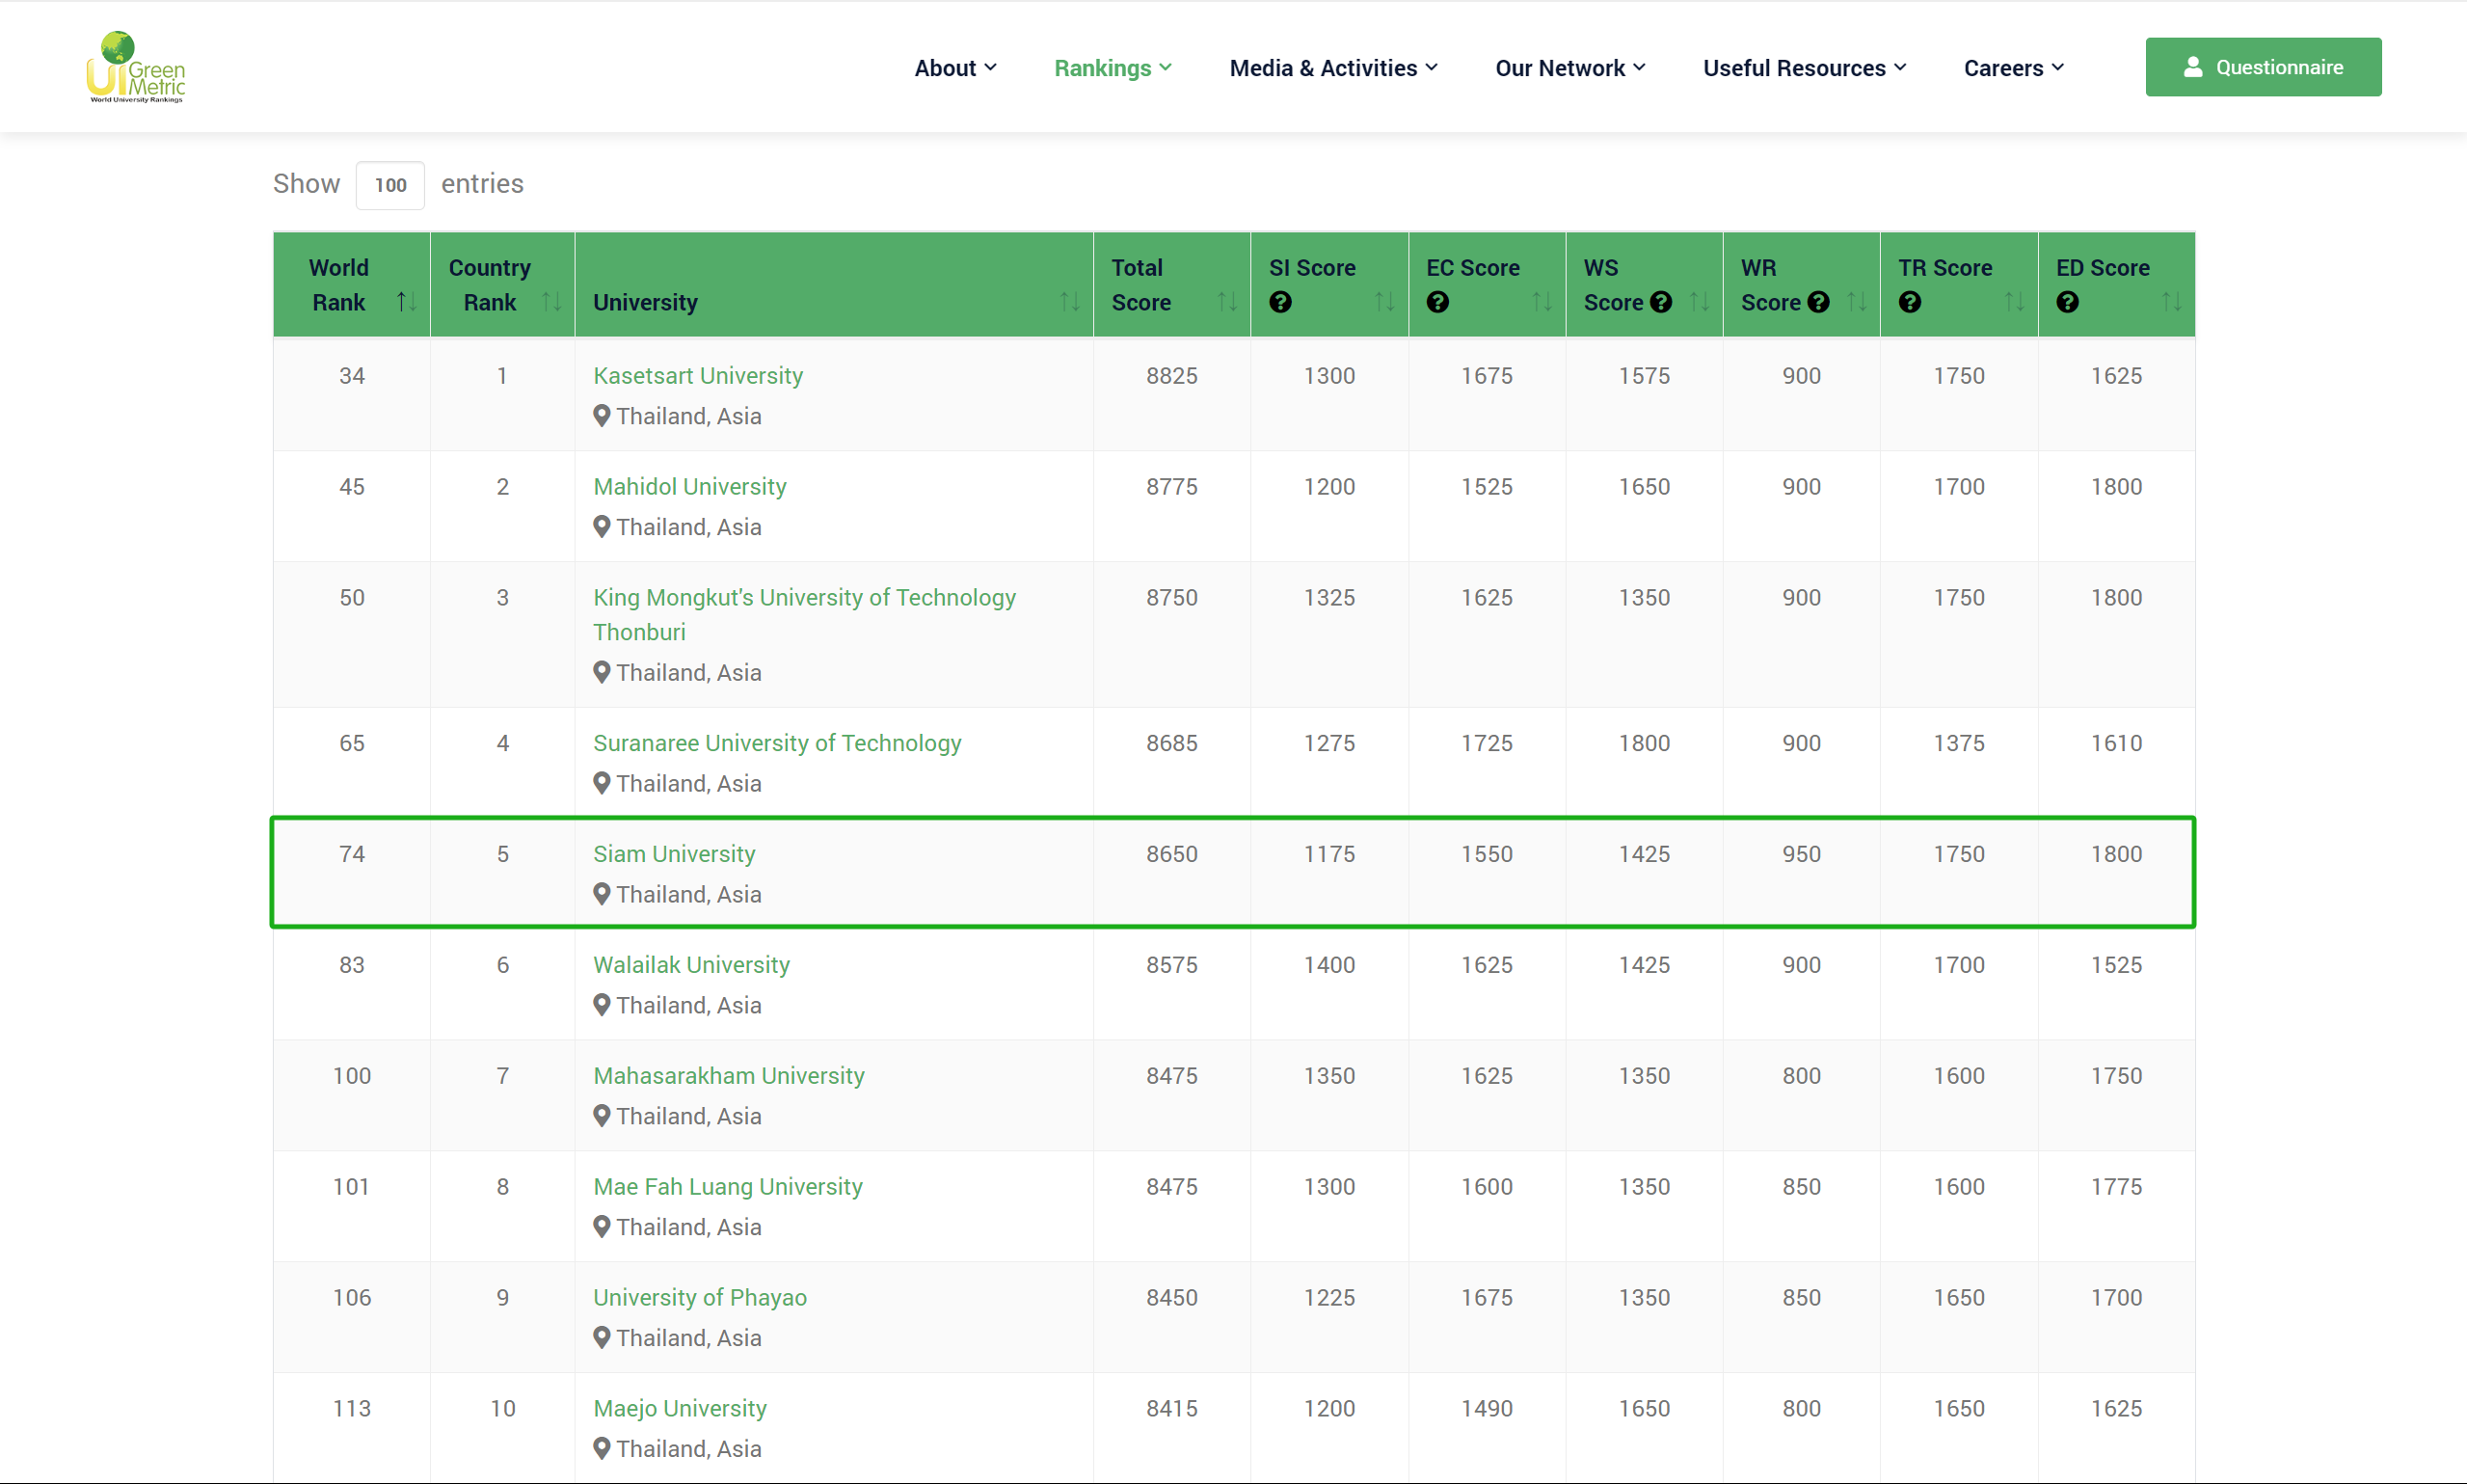Open Mae Fah Luang University link
Image resolution: width=2467 pixels, height=1484 pixels.
pyautogui.click(x=728, y=1187)
